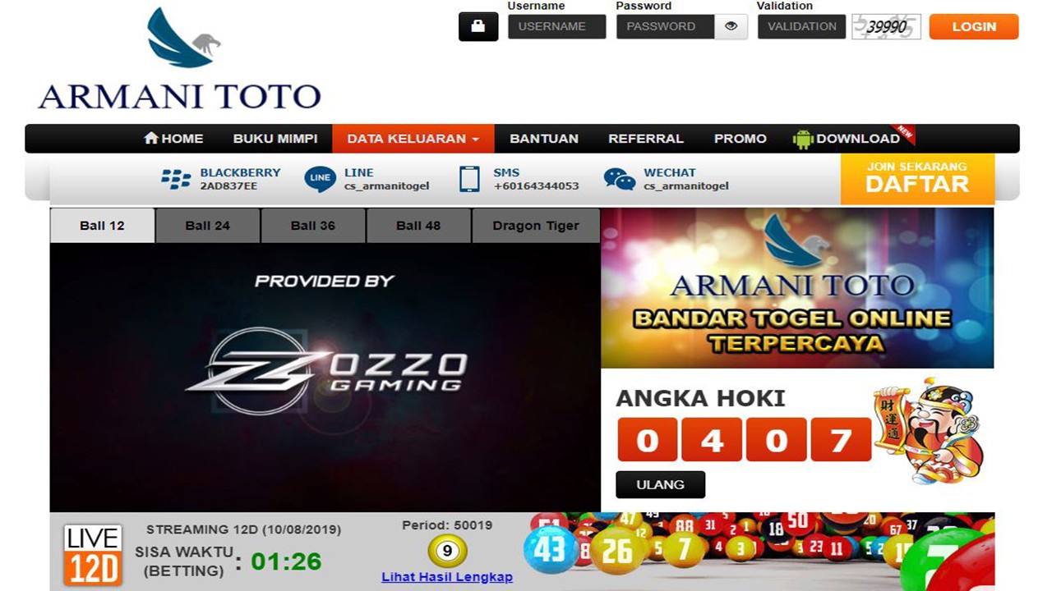
Task: Expand the Data Keluaran dropdown
Action: [x=413, y=139]
